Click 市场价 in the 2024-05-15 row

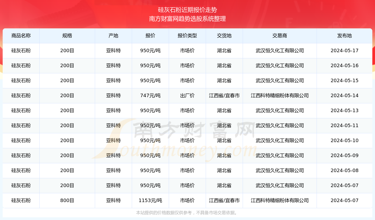[187, 81]
